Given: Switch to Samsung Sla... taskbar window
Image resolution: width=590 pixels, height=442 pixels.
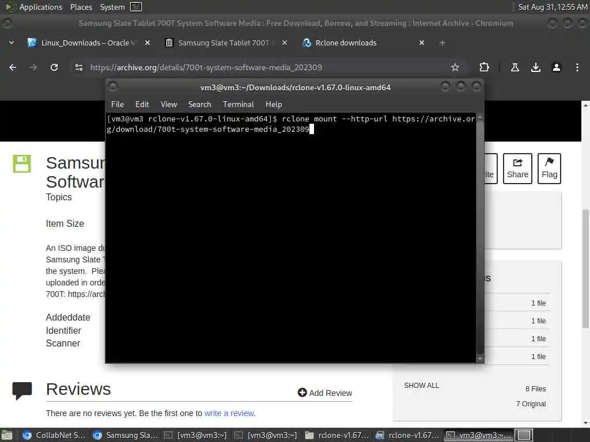Looking at the screenshot, I should pyautogui.click(x=125, y=435).
